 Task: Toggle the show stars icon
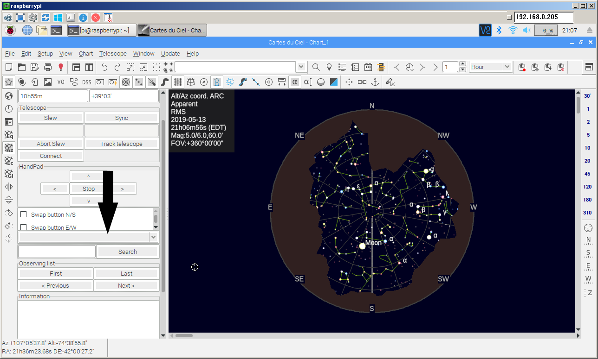9,82
